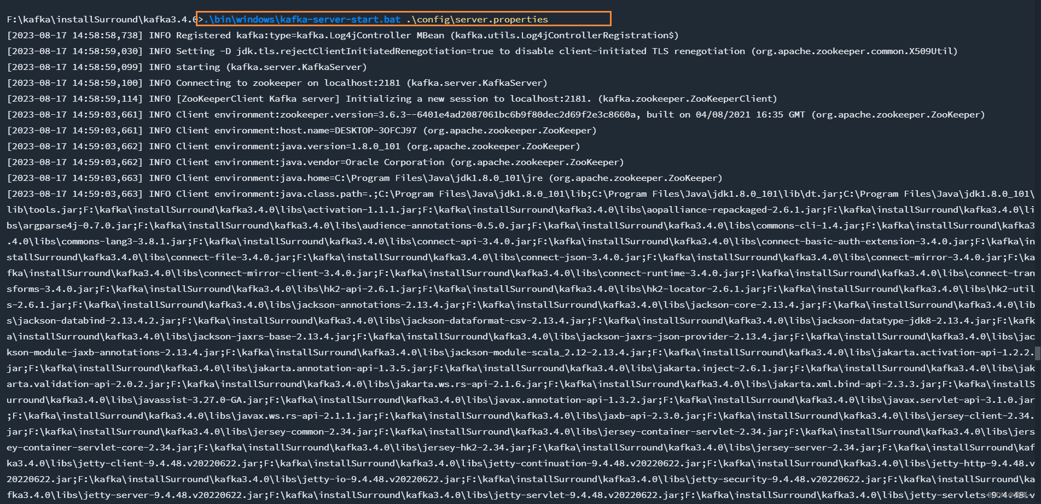The width and height of the screenshot is (1041, 504).
Task: Click 'java.home=C:\Program Files\Java\jdk1.8.0_101\jre' text
Action: point(411,178)
